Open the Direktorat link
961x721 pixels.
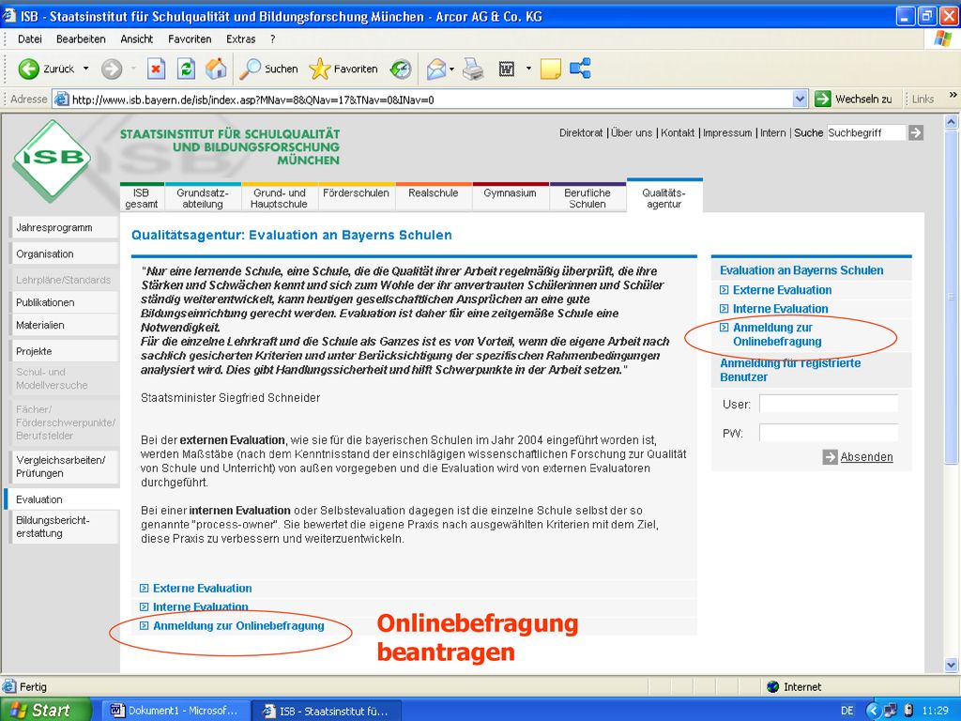point(581,132)
